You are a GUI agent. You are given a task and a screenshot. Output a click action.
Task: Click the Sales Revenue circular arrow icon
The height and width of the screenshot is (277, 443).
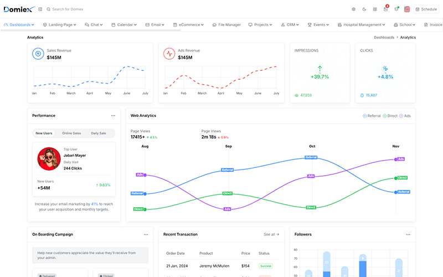38,54
